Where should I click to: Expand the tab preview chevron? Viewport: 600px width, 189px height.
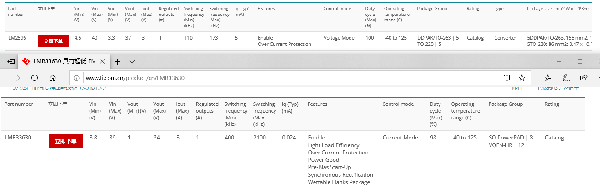coord(132,61)
